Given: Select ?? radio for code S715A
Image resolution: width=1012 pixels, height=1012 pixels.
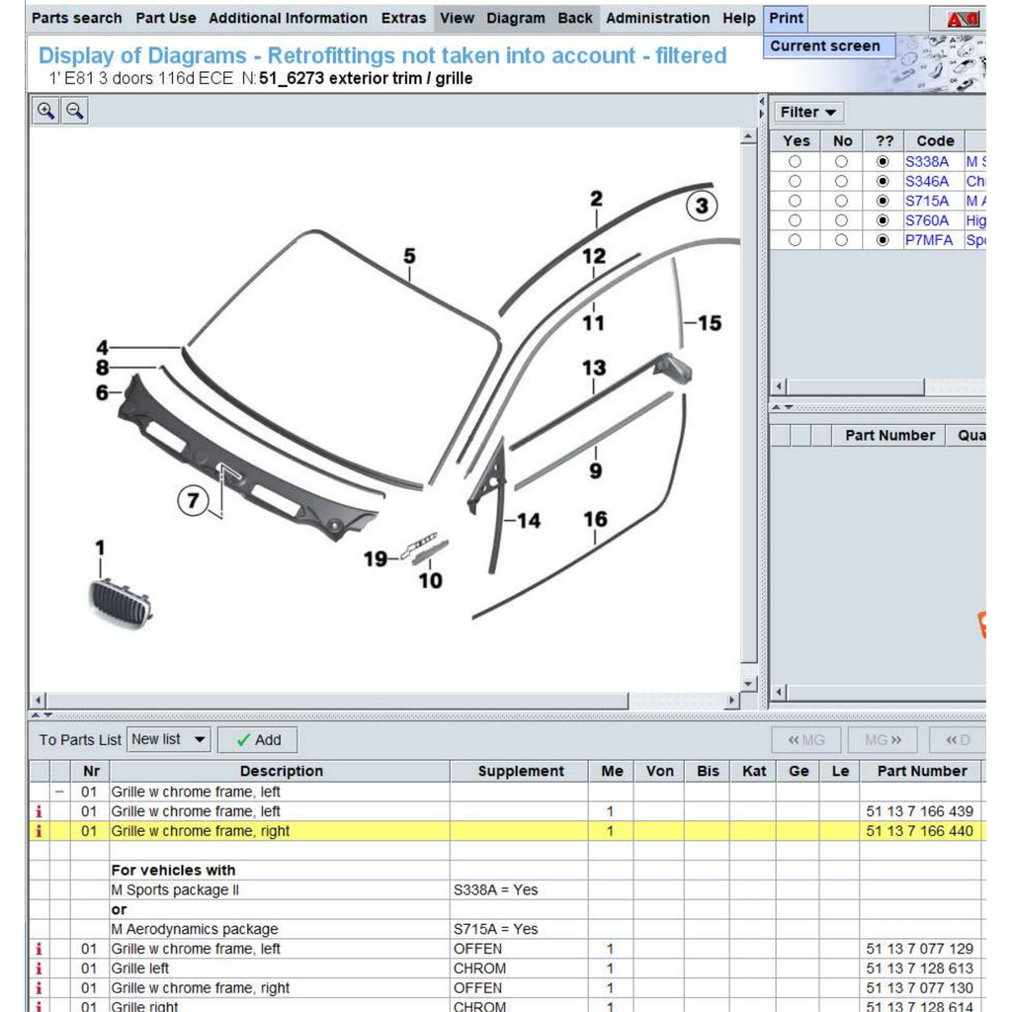Looking at the screenshot, I should point(883,202).
